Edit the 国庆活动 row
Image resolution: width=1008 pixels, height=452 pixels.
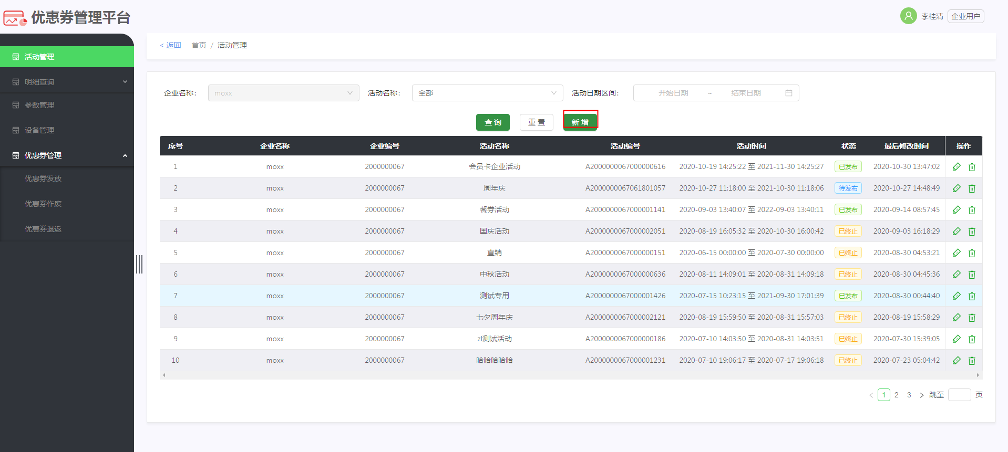pos(956,231)
